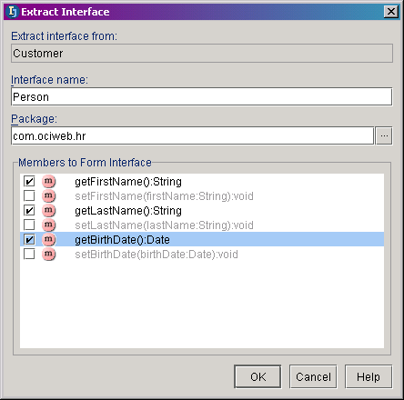Click the 'Extract interface from:' label
This screenshot has height=400, width=404.
[64, 36]
